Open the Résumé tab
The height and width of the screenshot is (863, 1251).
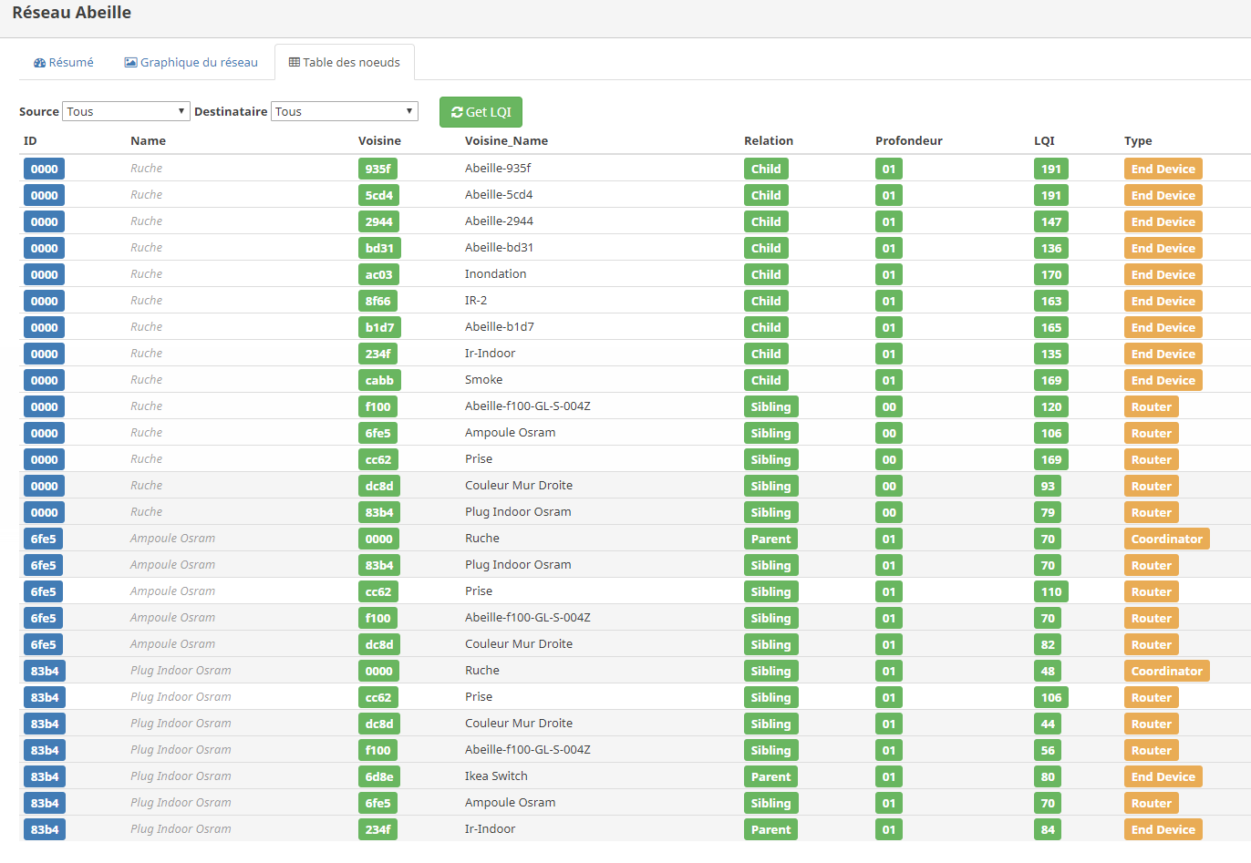[64, 62]
